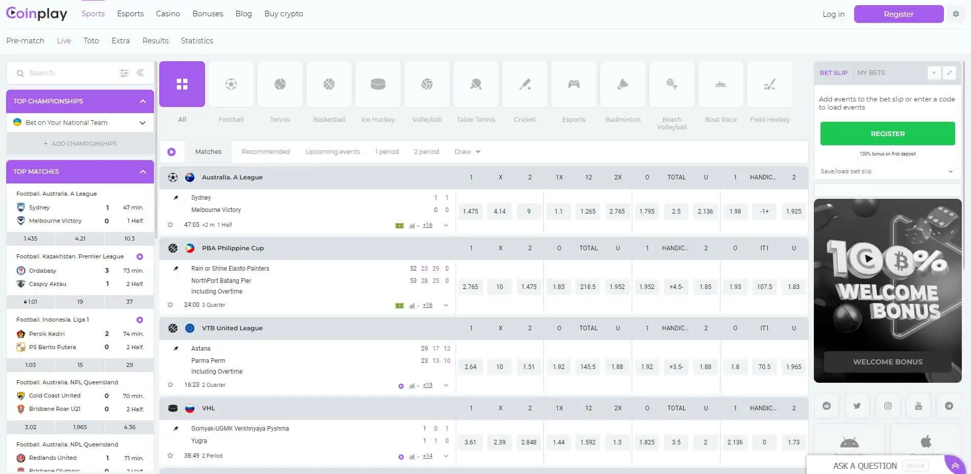This screenshot has height=474, width=971.
Task: Open Coinplay's Twitter page icon
Action: point(857,406)
